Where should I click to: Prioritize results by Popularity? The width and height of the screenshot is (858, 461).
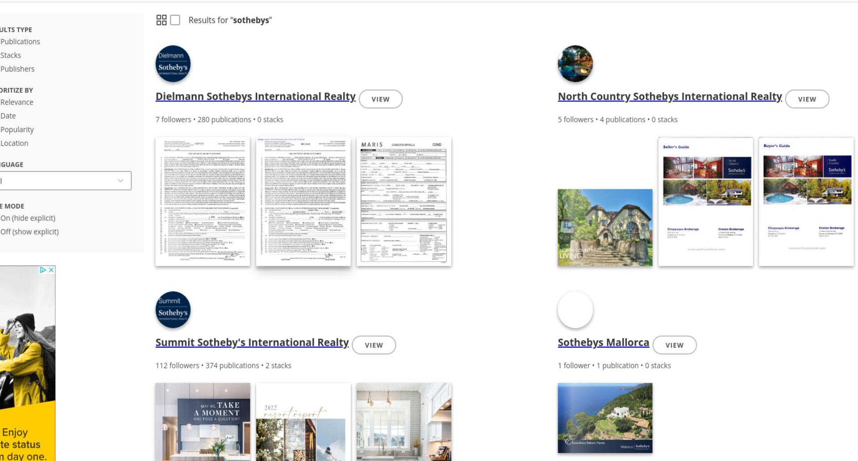click(x=17, y=130)
